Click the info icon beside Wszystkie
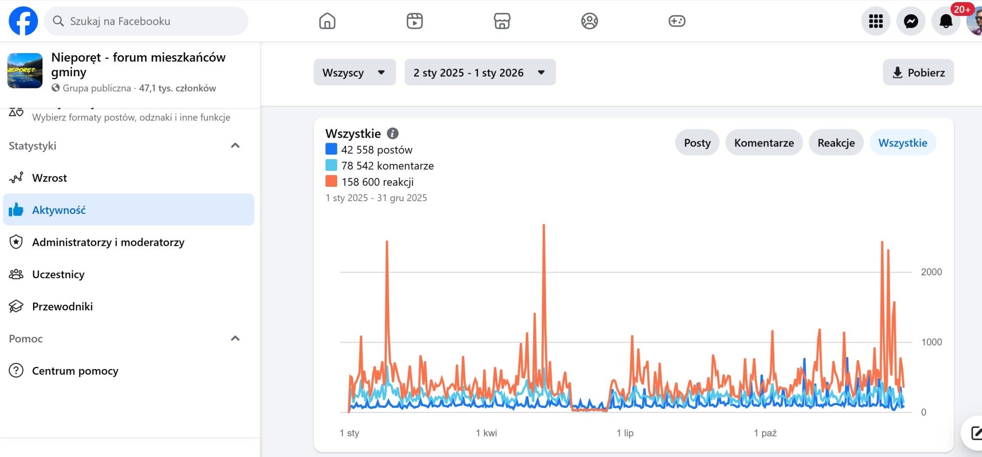This screenshot has width=982, height=457. [392, 134]
